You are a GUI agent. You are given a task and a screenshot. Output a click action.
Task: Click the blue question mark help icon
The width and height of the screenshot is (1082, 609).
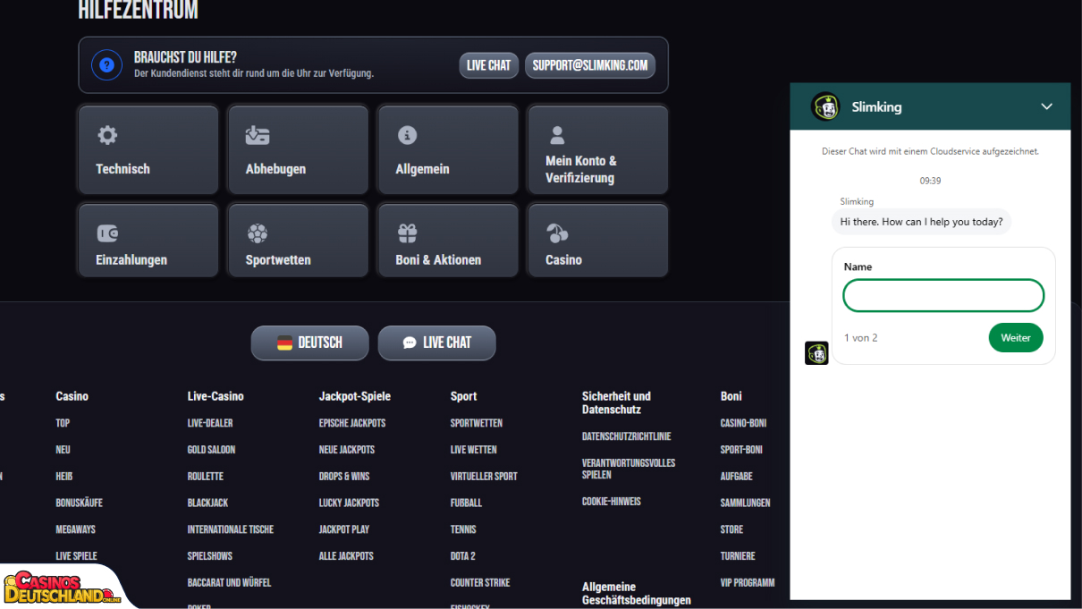pyautogui.click(x=107, y=65)
